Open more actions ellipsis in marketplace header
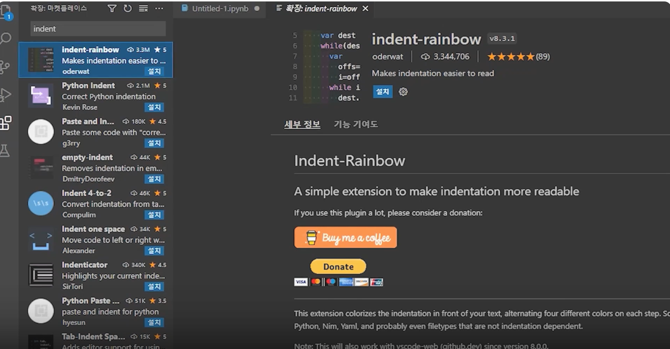Image resolution: width=670 pixels, height=349 pixels. tap(159, 8)
